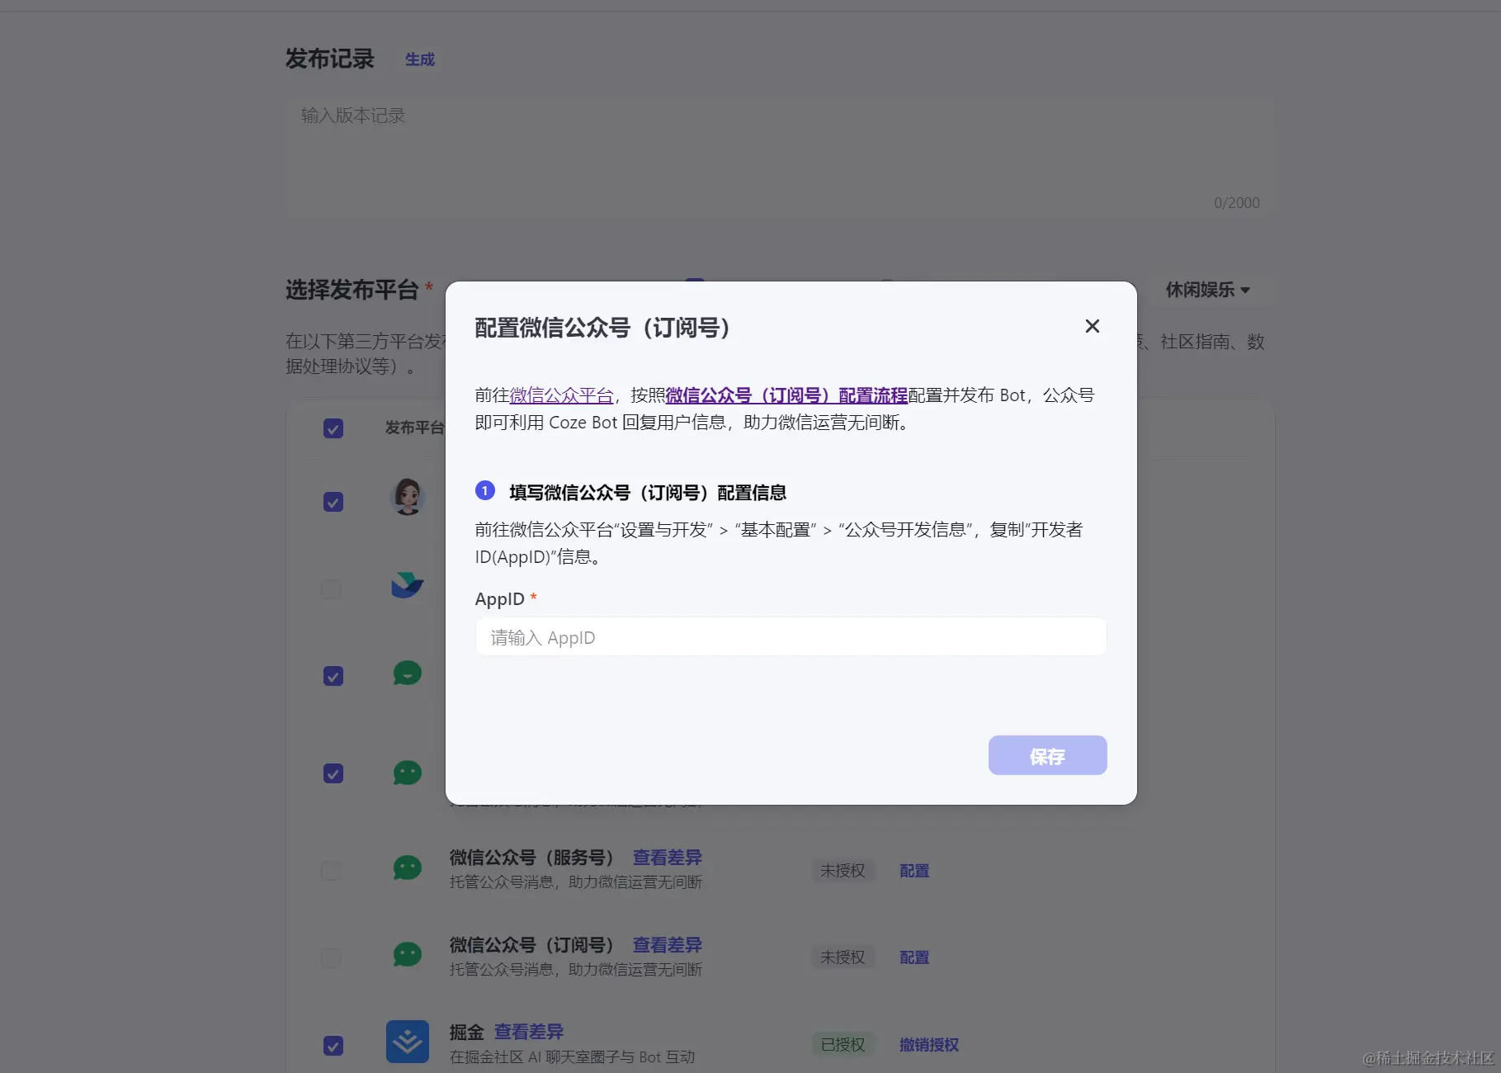Open 查看差异 for 微信公众号（服务号）
This screenshot has width=1501, height=1073.
tap(667, 858)
